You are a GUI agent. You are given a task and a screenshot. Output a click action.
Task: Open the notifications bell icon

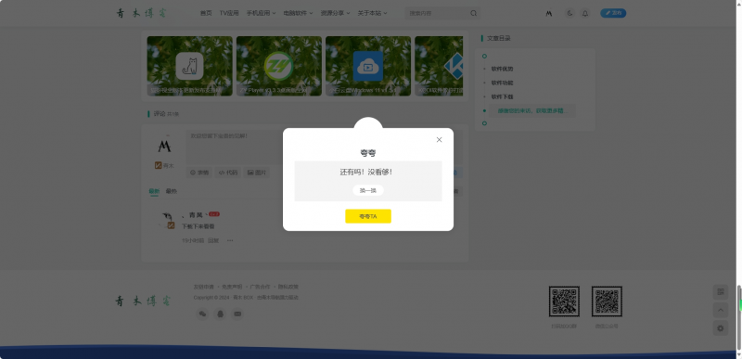point(585,13)
